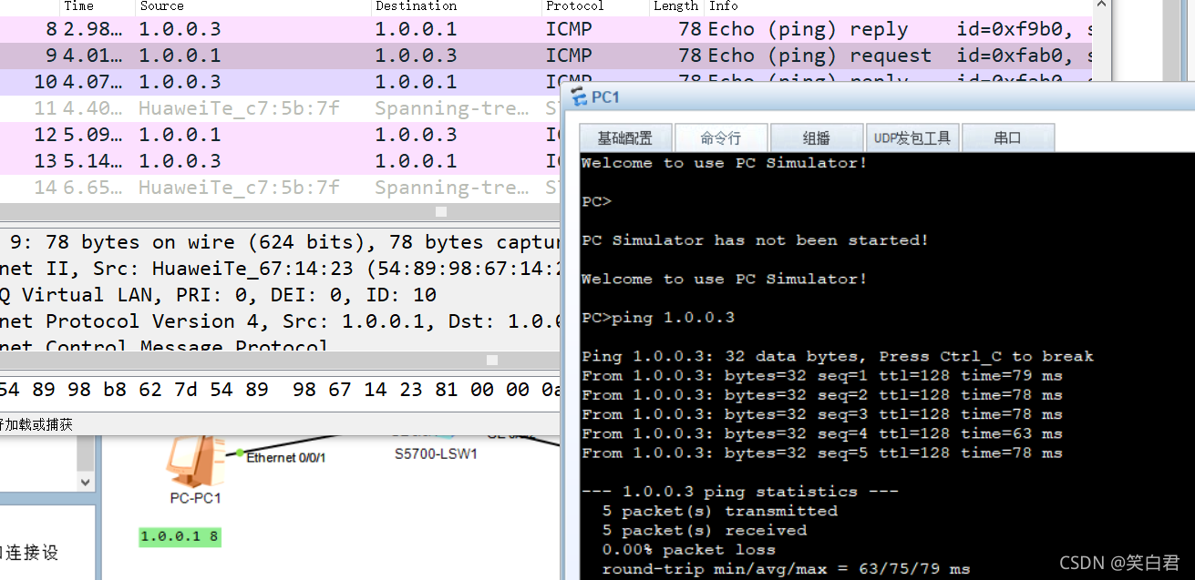Click the ICMP protocol cell of packet 9
This screenshot has height=580, width=1195.
569,56
